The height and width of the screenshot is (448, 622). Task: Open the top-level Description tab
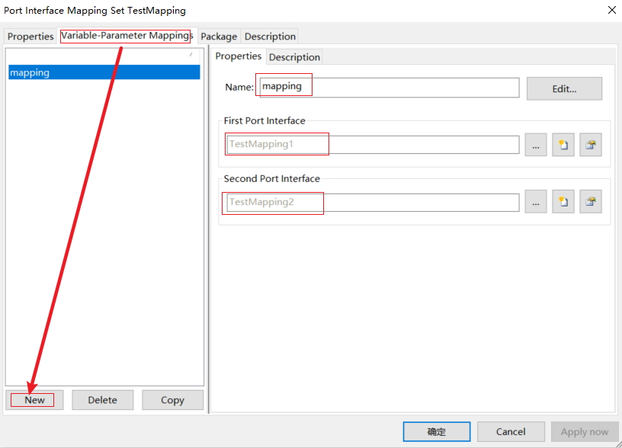click(270, 36)
